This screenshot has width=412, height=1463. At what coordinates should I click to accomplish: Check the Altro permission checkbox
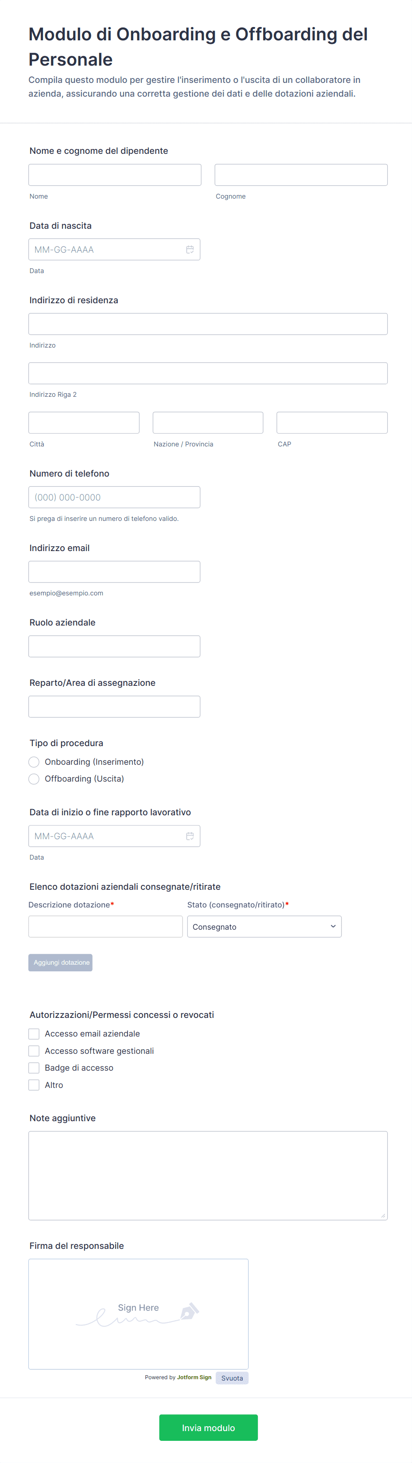coord(34,1085)
